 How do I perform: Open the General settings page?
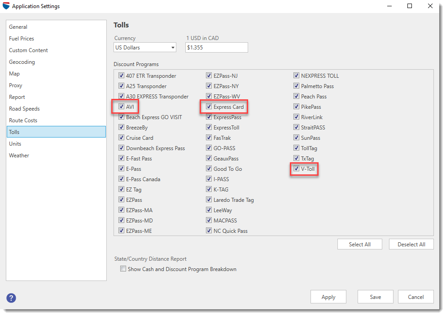57,27
